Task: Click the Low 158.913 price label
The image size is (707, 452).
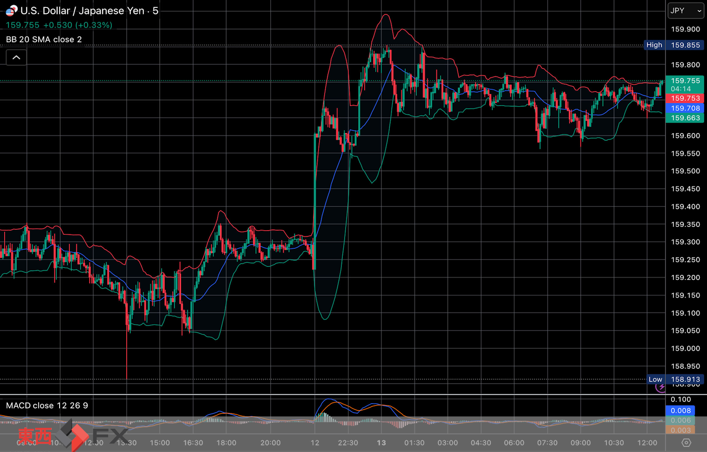Action: pos(675,379)
